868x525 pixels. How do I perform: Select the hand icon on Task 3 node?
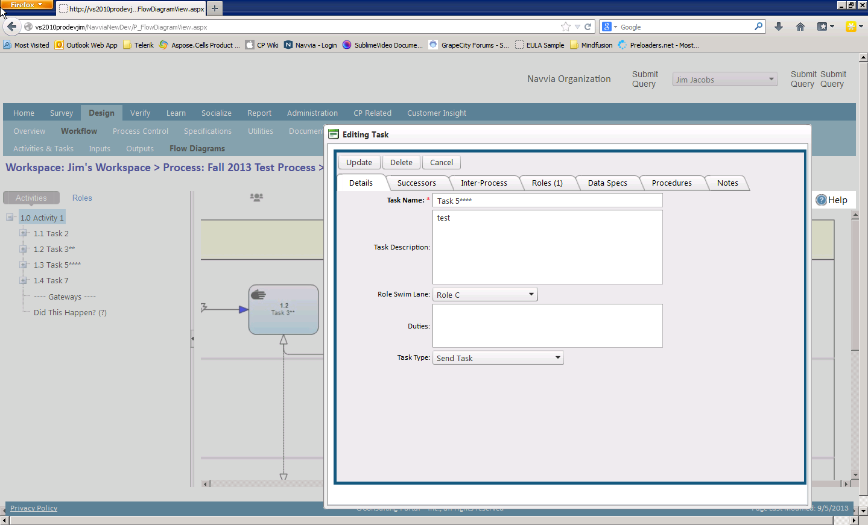click(258, 295)
